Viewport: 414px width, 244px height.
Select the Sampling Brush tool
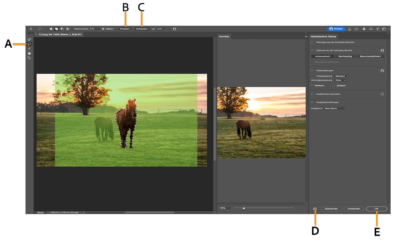coord(29,39)
